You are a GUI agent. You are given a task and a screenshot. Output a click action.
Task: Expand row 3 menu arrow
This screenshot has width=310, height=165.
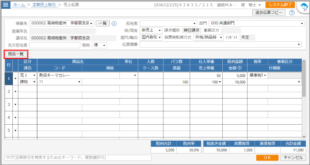click(16, 104)
